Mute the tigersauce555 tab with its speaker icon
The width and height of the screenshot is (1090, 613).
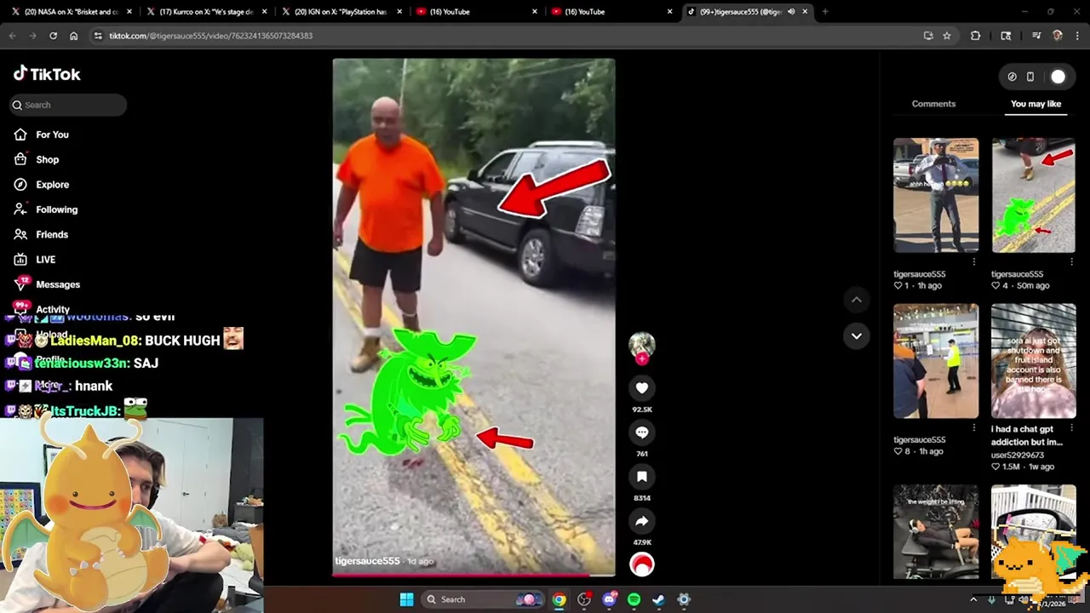(791, 12)
